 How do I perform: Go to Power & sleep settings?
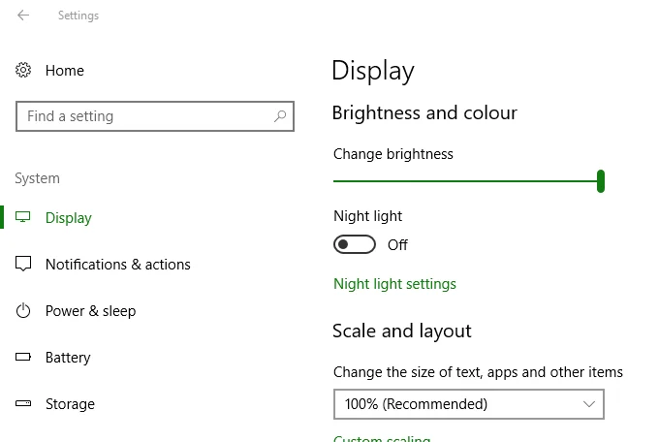tap(90, 311)
